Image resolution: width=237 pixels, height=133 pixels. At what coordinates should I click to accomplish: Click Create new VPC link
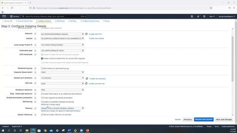click(x=96, y=34)
